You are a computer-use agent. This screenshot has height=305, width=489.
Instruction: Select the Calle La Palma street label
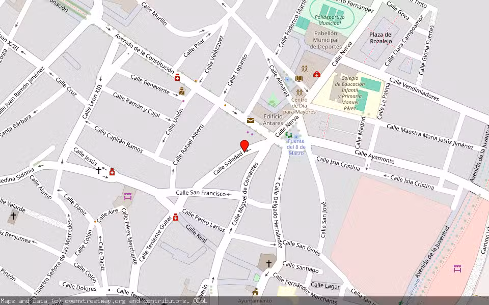click(383, 101)
